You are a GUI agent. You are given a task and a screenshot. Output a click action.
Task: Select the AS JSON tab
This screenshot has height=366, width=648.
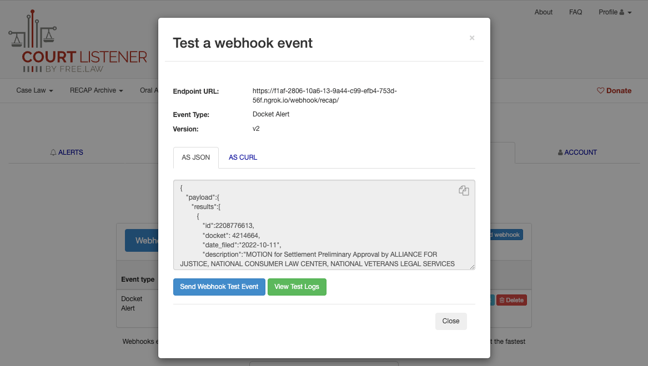point(195,157)
